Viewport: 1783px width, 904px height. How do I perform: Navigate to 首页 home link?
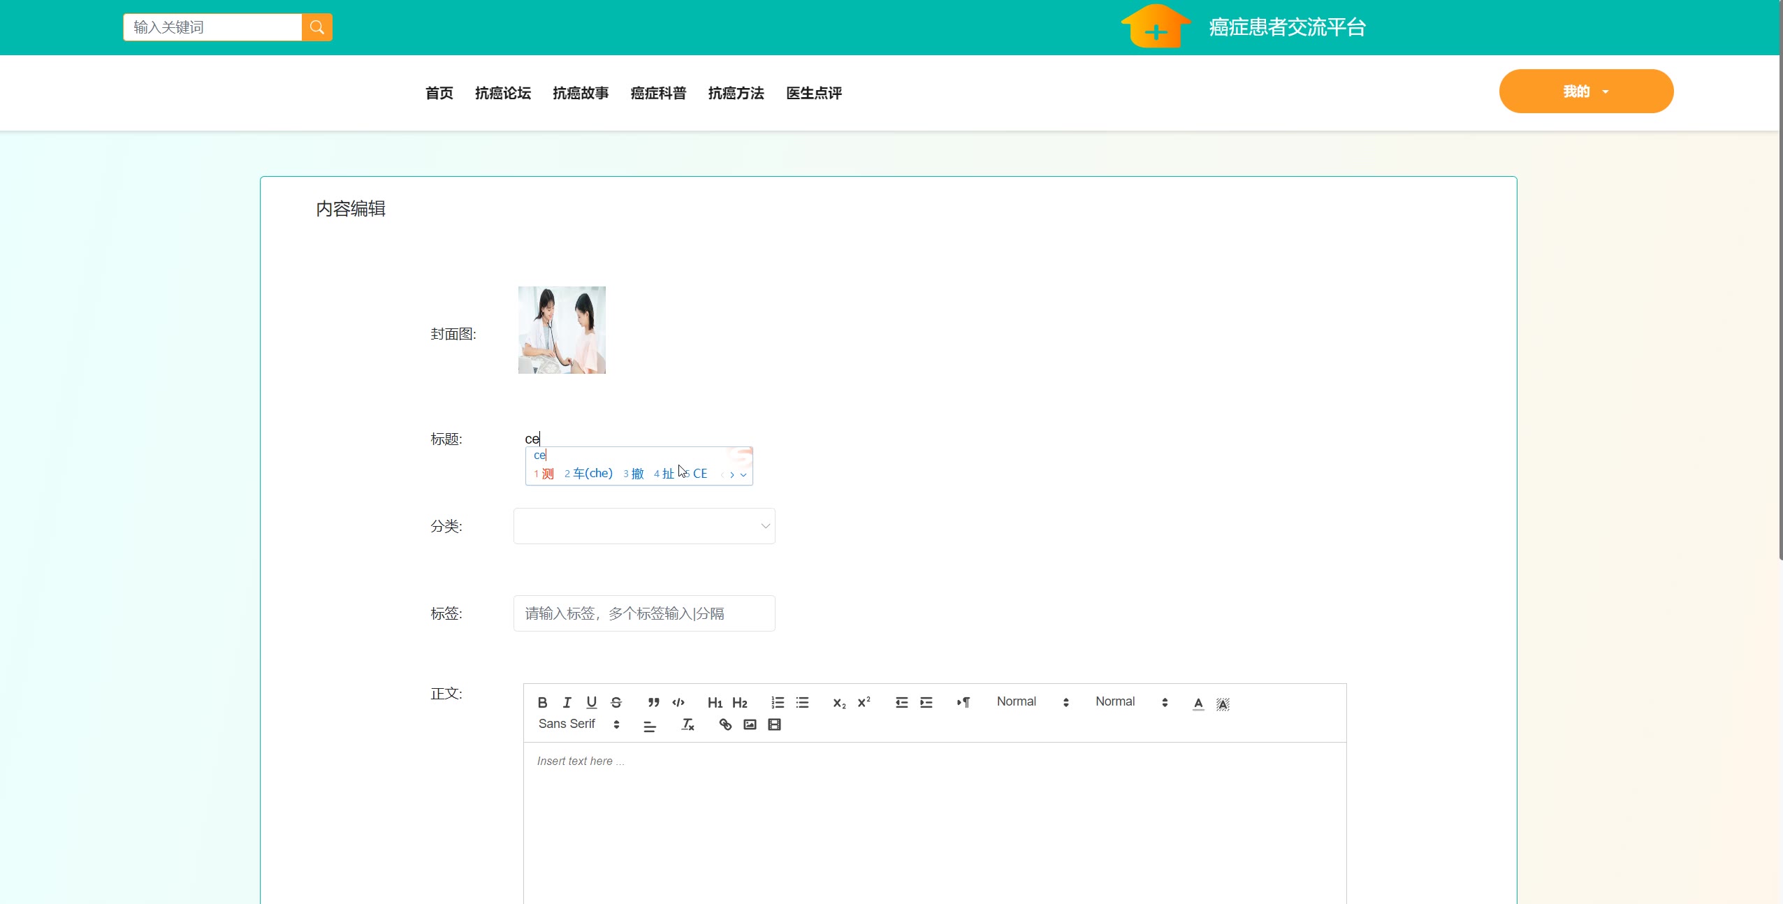pos(439,93)
